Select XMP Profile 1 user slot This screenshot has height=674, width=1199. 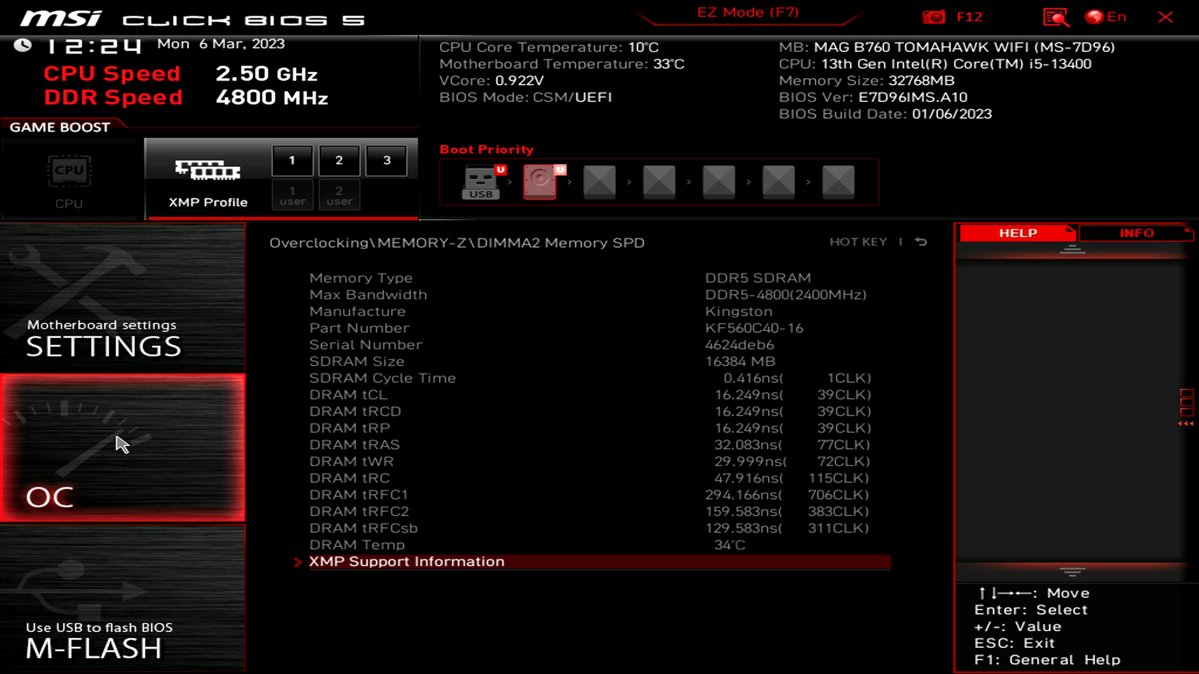tap(292, 194)
